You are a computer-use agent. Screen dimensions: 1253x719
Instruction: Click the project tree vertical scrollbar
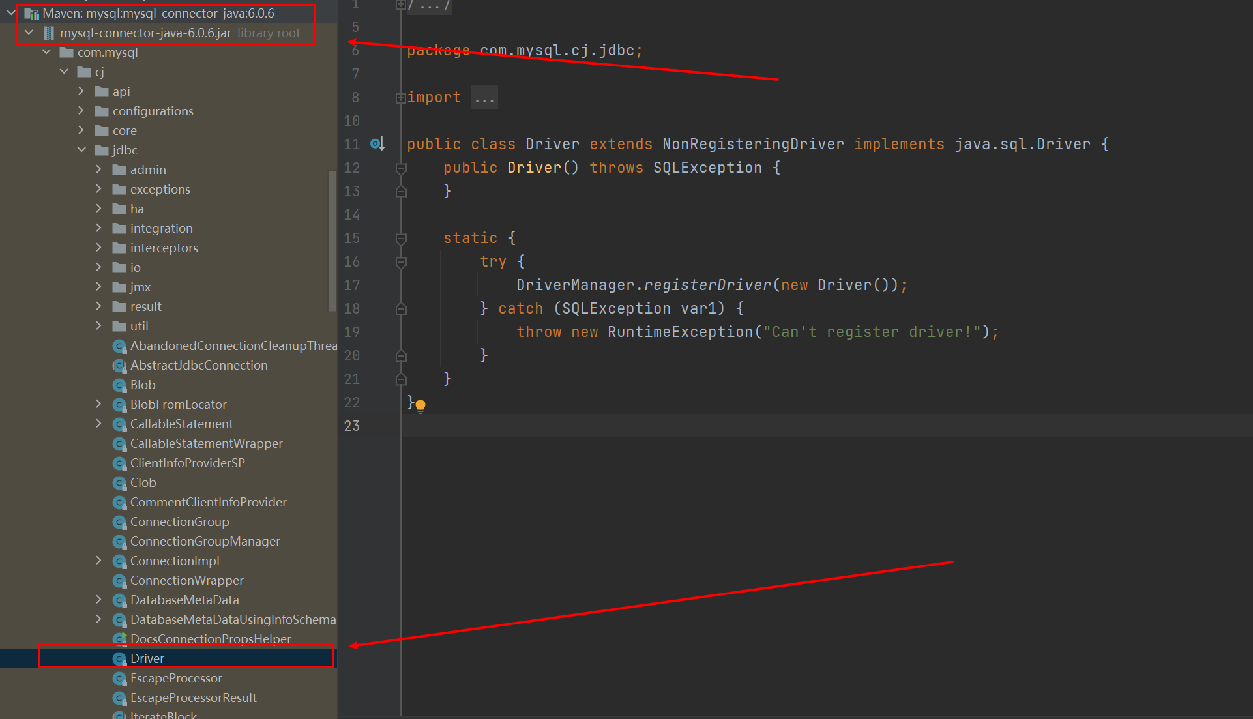pos(332,241)
